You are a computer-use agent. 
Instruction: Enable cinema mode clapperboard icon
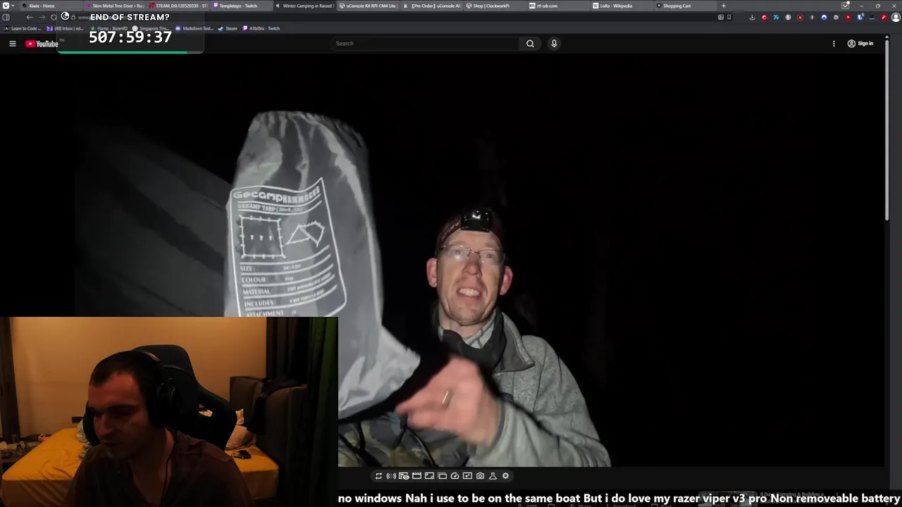(x=416, y=476)
